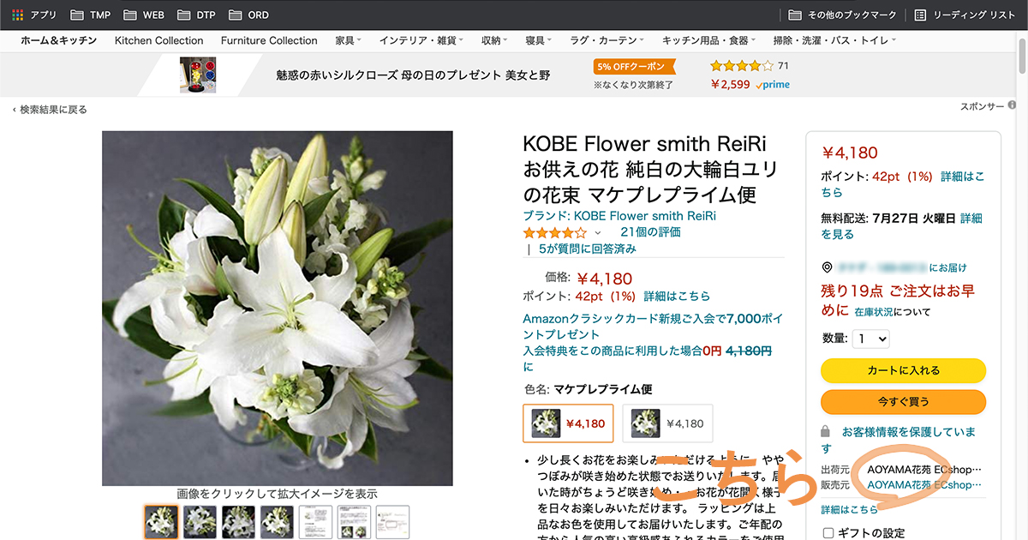Open the sponsored 魅惑の赤いシルクローズ title
The width and height of the screenshot is (1028, 540).
click(413, 75)
